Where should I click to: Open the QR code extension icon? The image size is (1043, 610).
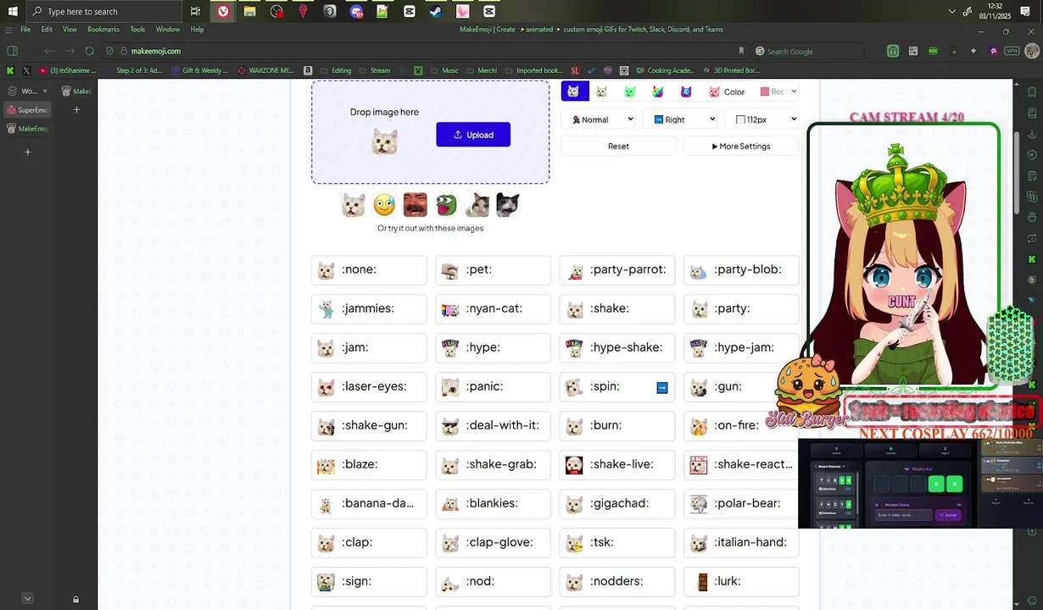click(x=913, y=51)
